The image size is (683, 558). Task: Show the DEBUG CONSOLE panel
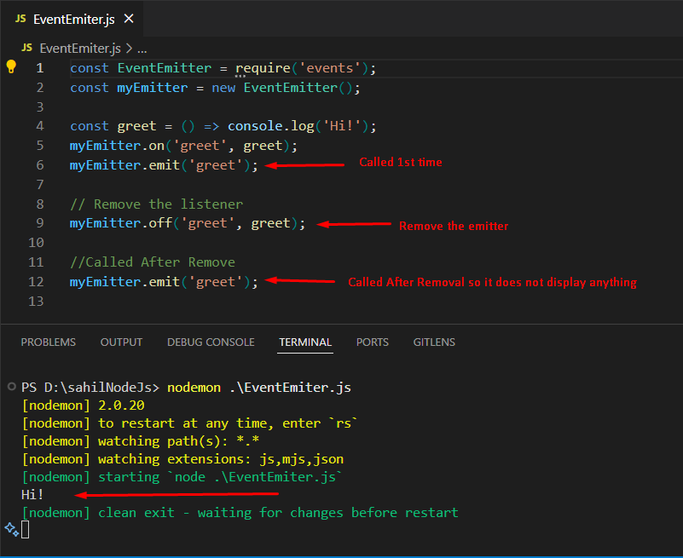coord(211,342)
